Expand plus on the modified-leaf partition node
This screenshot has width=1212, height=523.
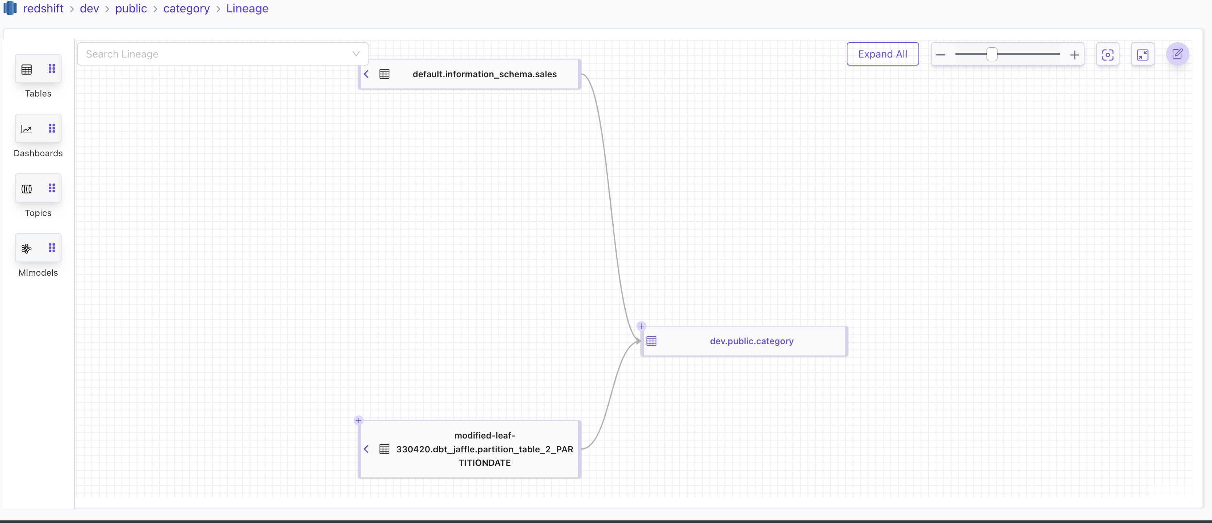359,420
